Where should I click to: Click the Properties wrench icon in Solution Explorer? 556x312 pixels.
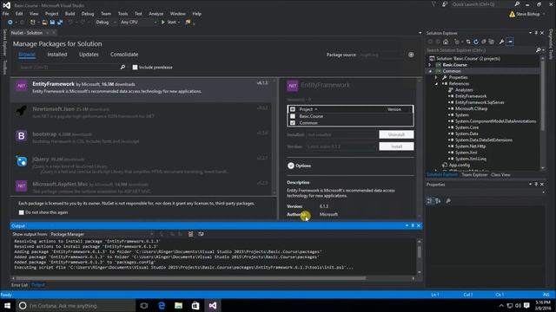click(x=501, y=42)
